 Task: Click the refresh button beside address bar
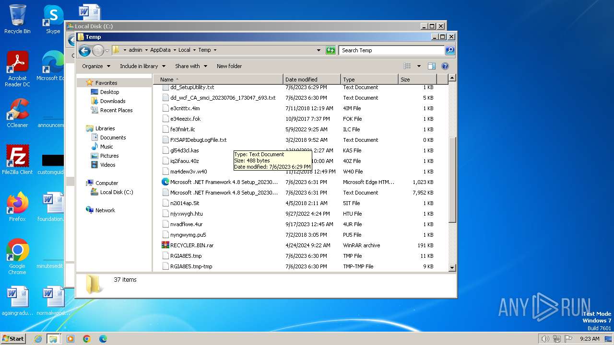(331, 50)
